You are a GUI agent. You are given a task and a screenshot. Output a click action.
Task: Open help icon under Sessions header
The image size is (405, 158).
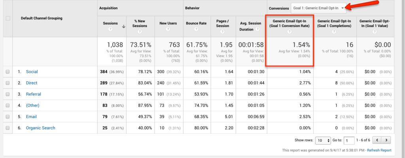click(110, 29)
